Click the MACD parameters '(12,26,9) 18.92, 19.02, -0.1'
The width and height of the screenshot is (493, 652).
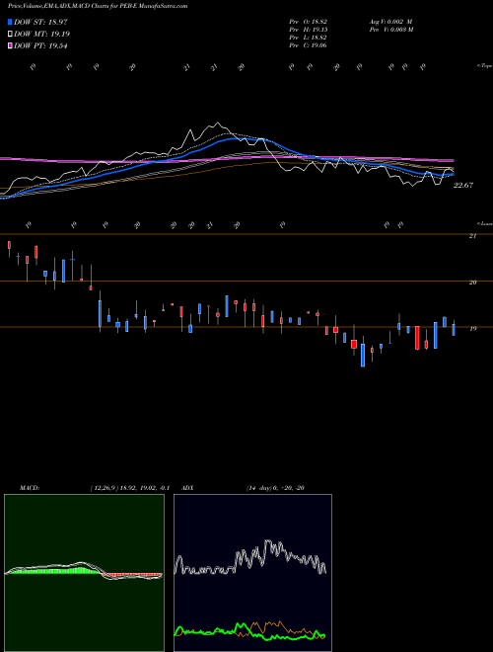[129, 488]
